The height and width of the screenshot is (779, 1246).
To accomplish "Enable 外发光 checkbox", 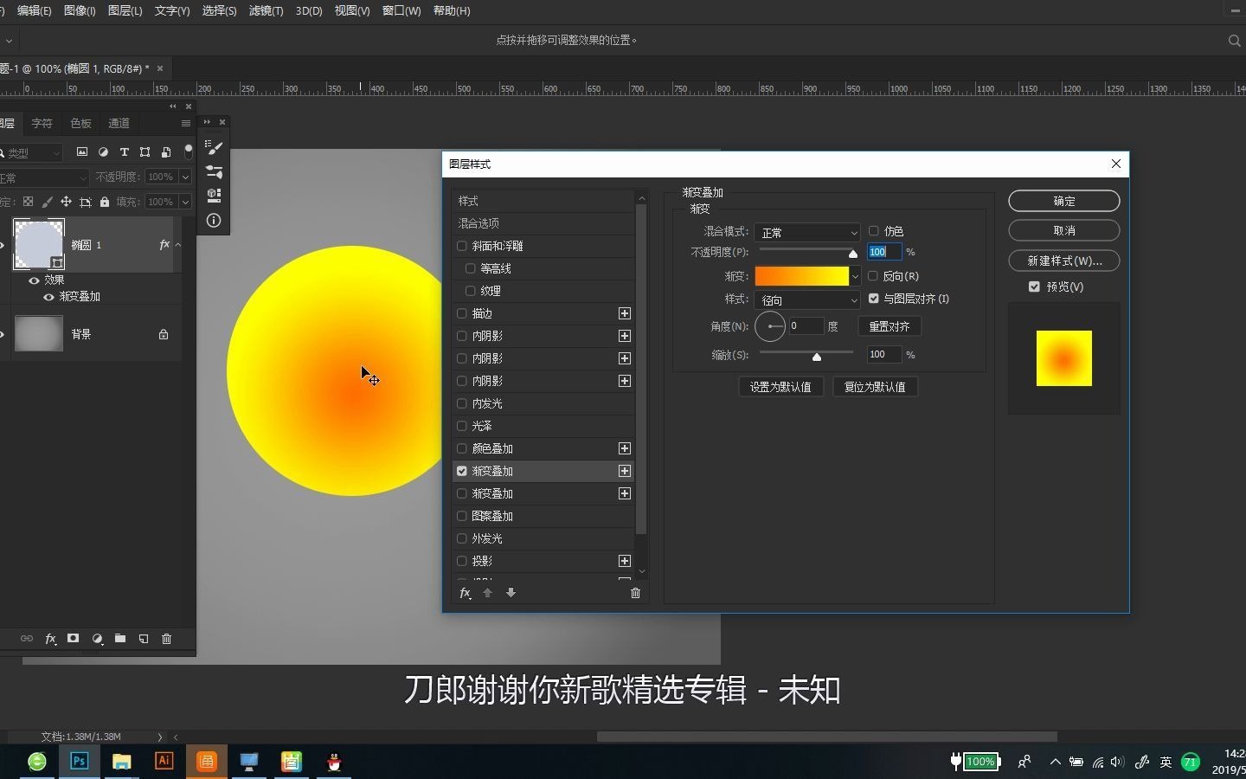I will point(462,538).
